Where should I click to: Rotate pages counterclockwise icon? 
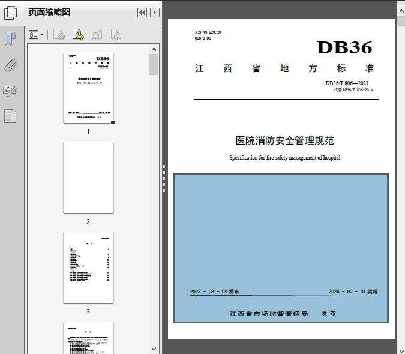click(x=97, y=34)
